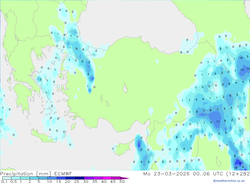
Task: Click the above-50 mm legend arrow tip
Action: pos(125,178)
